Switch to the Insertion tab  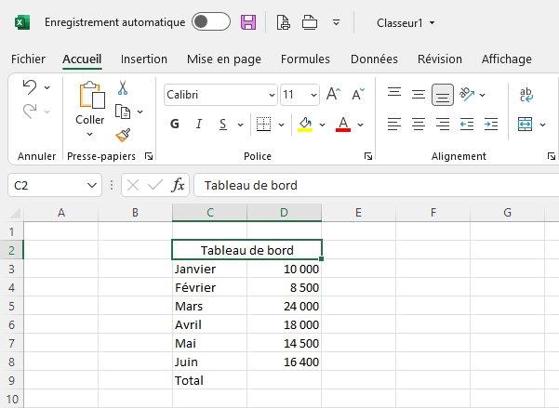click(x=144, y=59)
